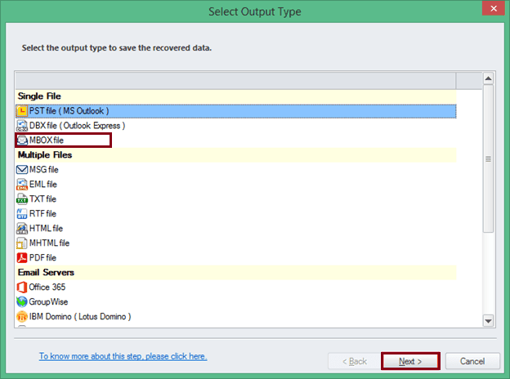The image size is (510, 379).
Task: Pick TXT file output type text
Action: click(43, 199)
